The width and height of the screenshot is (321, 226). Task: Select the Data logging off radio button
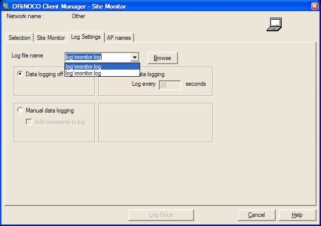point(20,74)
